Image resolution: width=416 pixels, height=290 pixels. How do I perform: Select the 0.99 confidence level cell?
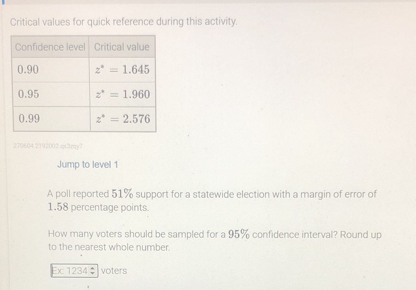pos(50,119)
